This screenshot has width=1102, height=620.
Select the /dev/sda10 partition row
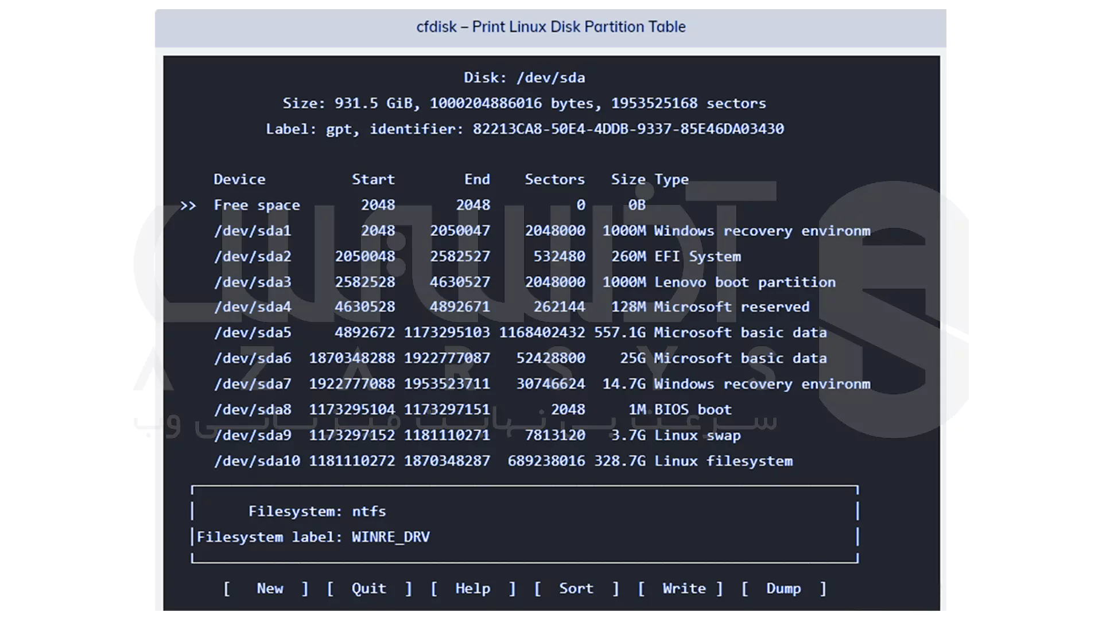[x=503, y=462]
